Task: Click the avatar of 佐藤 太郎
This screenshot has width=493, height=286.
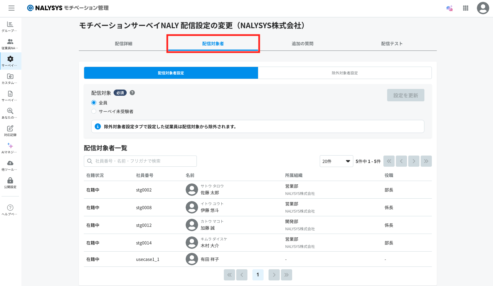Action: coord(192,190)
